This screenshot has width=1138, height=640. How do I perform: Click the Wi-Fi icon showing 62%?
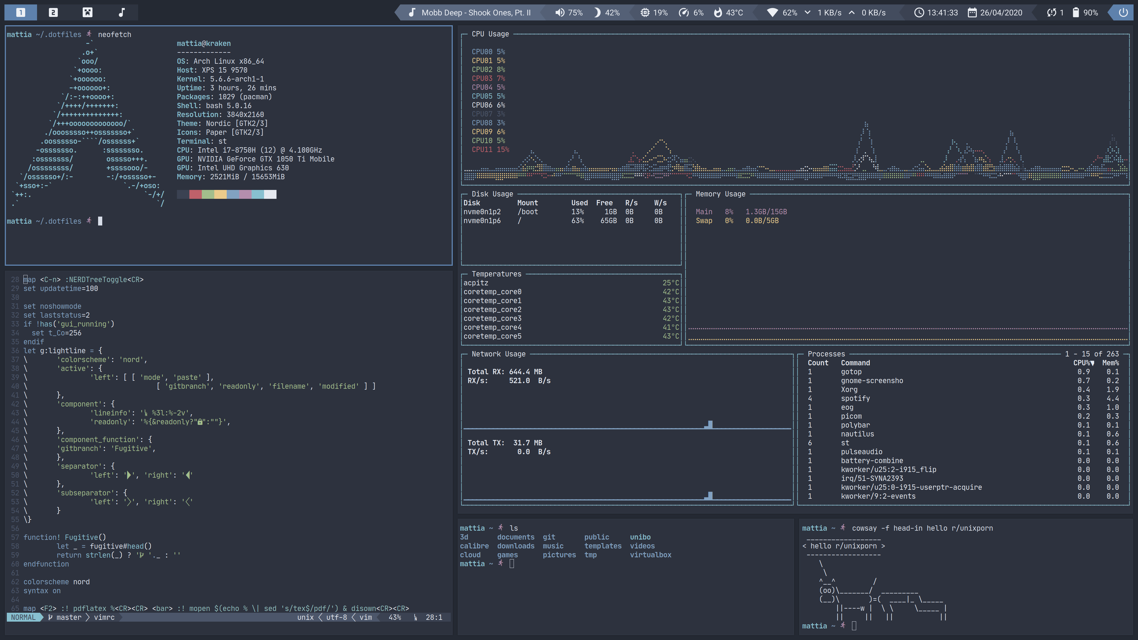(x=772, y=12)
